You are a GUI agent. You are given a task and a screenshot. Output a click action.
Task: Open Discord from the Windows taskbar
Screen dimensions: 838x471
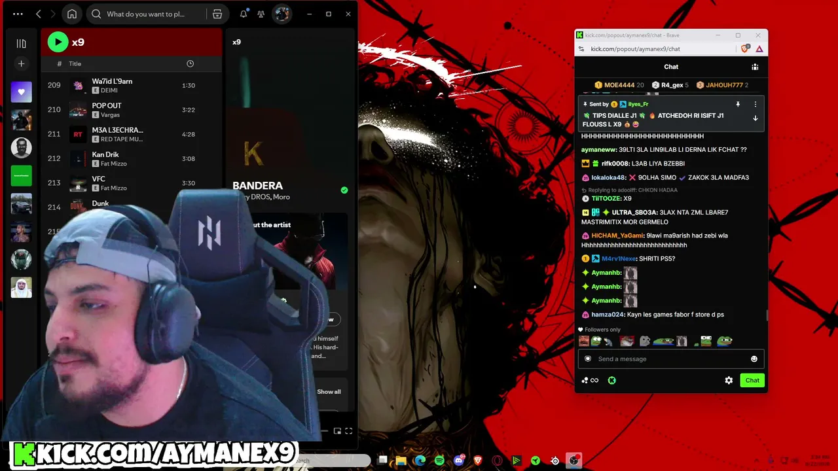pos(459,461)
